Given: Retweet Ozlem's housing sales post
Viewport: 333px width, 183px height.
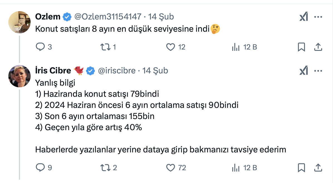Looking at the screenshot, I should coord(105,47).
